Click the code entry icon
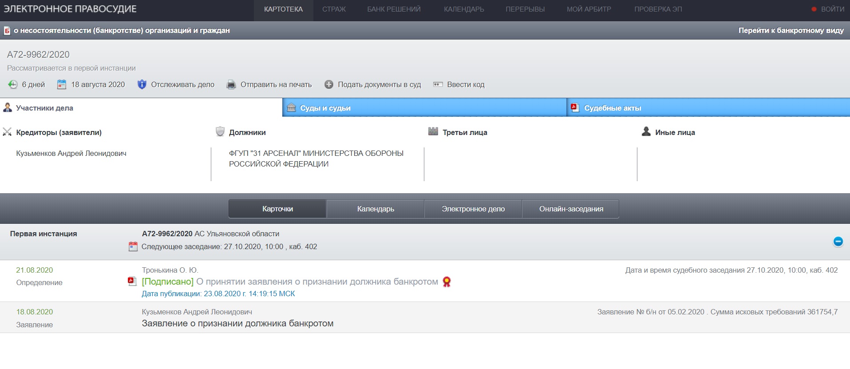Image resolution: width=850 pixels, height=369 pixels. (x=438, y=84)
